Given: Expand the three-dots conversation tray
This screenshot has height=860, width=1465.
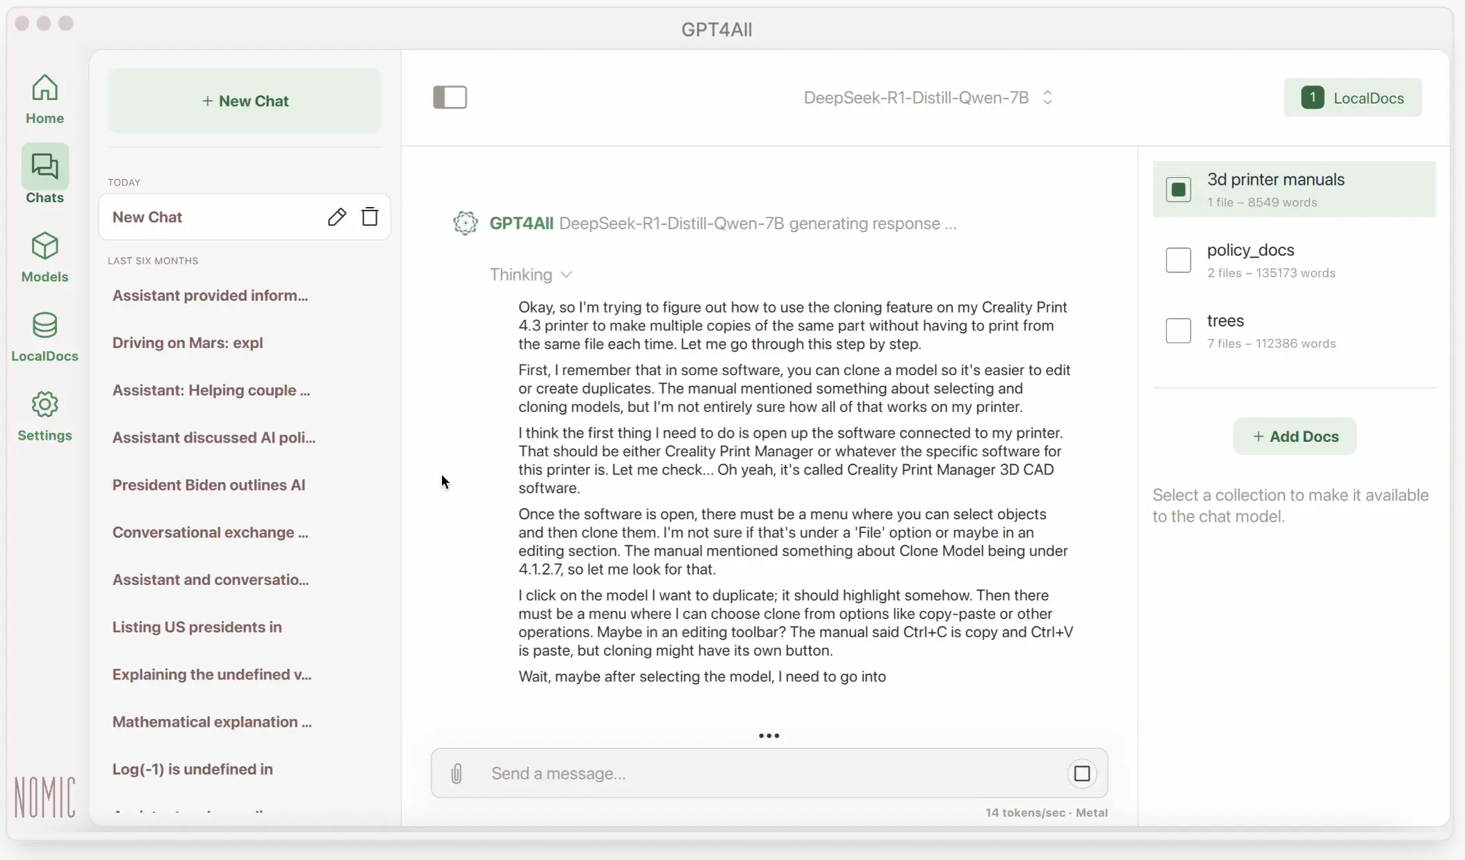Looking at the screenshot, I should coord(769,736).
